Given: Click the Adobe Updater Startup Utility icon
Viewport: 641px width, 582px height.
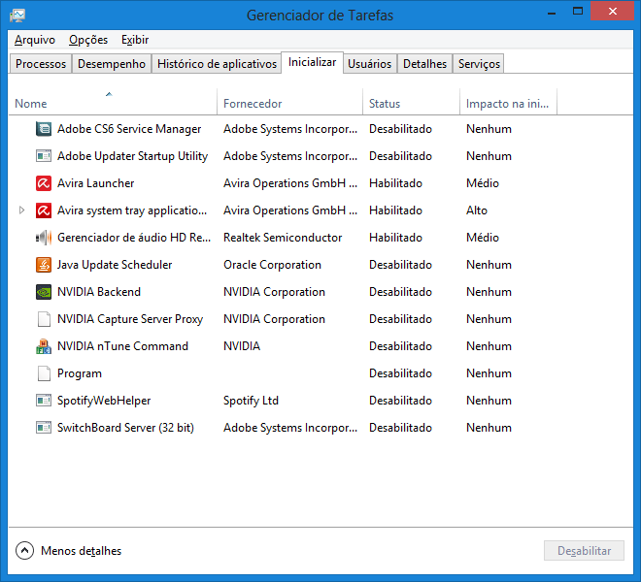Looking at the screenshot, I should tap(44, 156).
